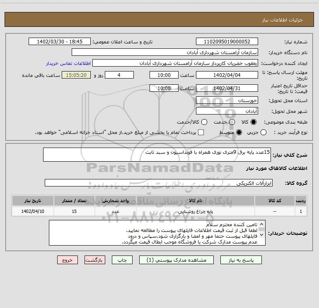Click the آبادان city field
The height and width of the screenshot is (308, 319).
[x=227, y=111]
